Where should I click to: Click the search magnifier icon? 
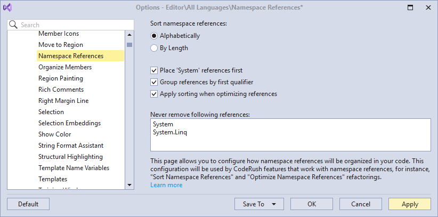(14, 25)
